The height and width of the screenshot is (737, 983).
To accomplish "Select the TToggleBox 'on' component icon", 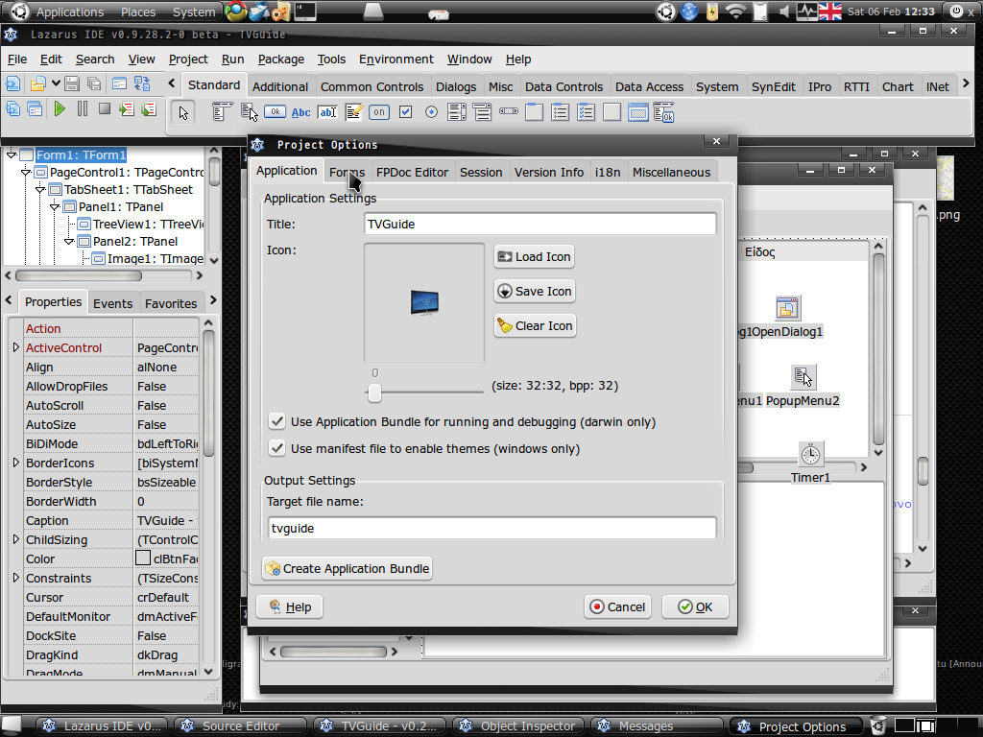I will [379, 112].
